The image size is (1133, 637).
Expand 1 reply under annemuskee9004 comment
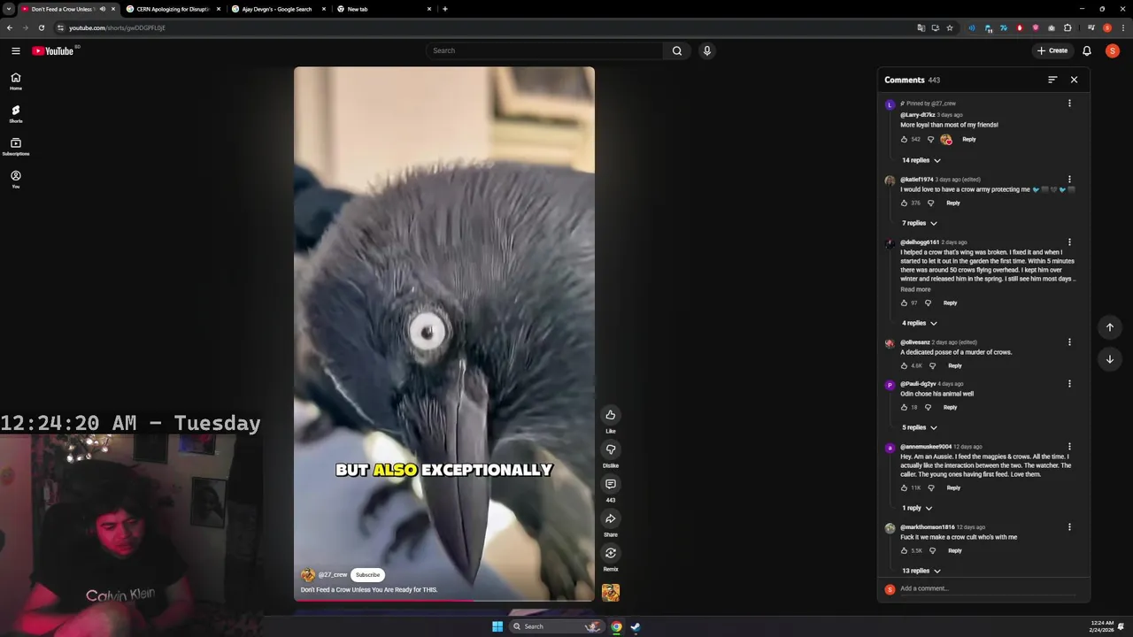point(917,508)
